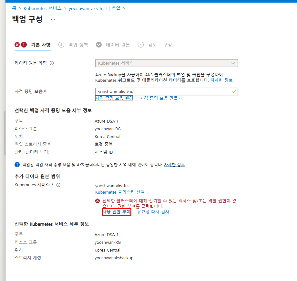Switch to 검토 + 구성 step tab
Screen dimensions: 297x281
[160, 45]
